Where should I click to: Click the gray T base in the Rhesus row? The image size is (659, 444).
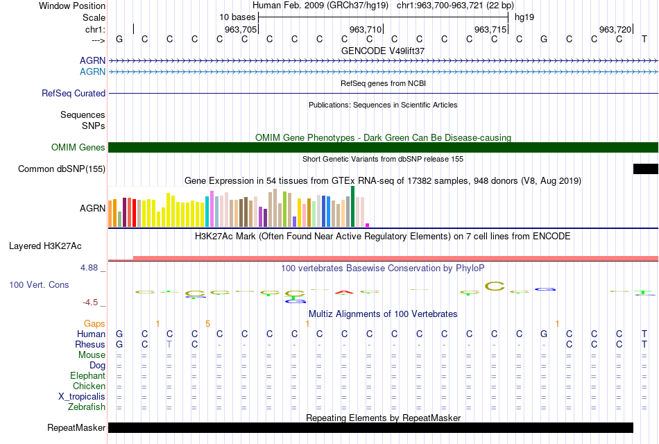point(169,344)
